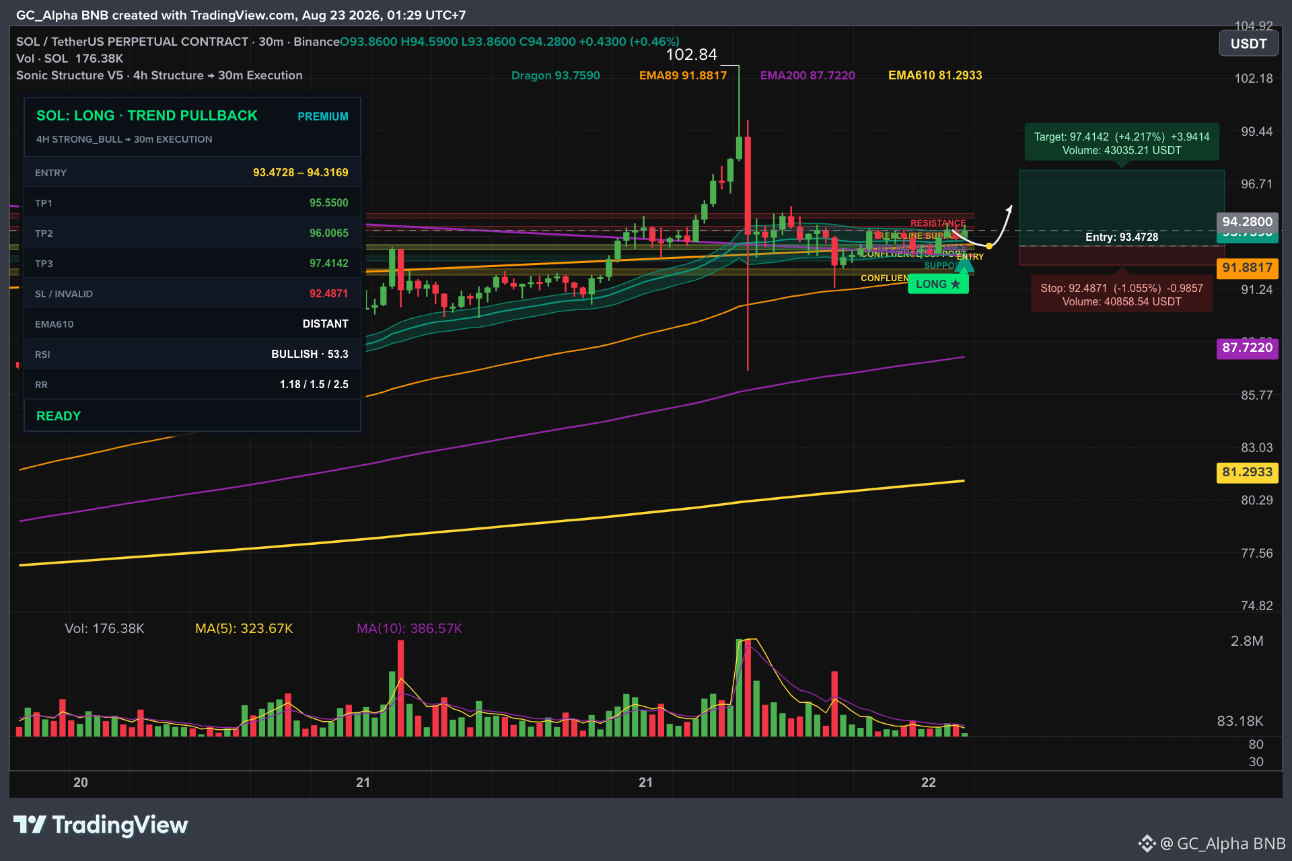Image resolution: width=1292 pixels, height=861 pixels.
Task: Select the yellow entry dot marker
Action: point(989,246)
